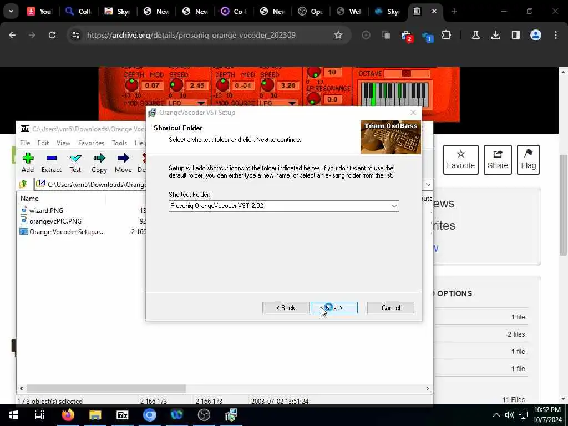Click the extension icon with red 2 badge

coord(407,36)
